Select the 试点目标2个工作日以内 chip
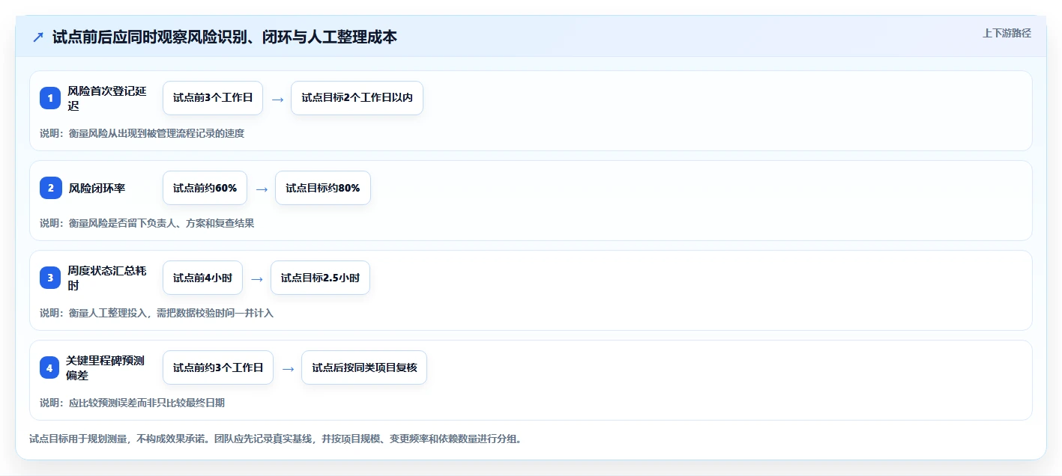Viewport: 1062px width, 476px height. point(357,98)
